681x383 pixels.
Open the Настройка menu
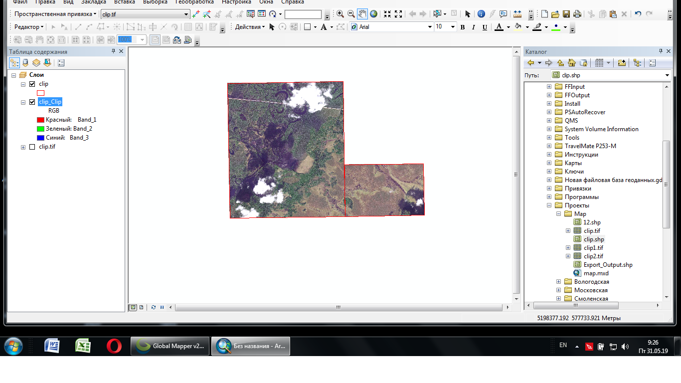coord(236,2)
